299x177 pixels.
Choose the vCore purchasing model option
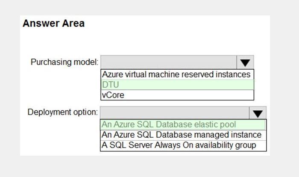177,95
